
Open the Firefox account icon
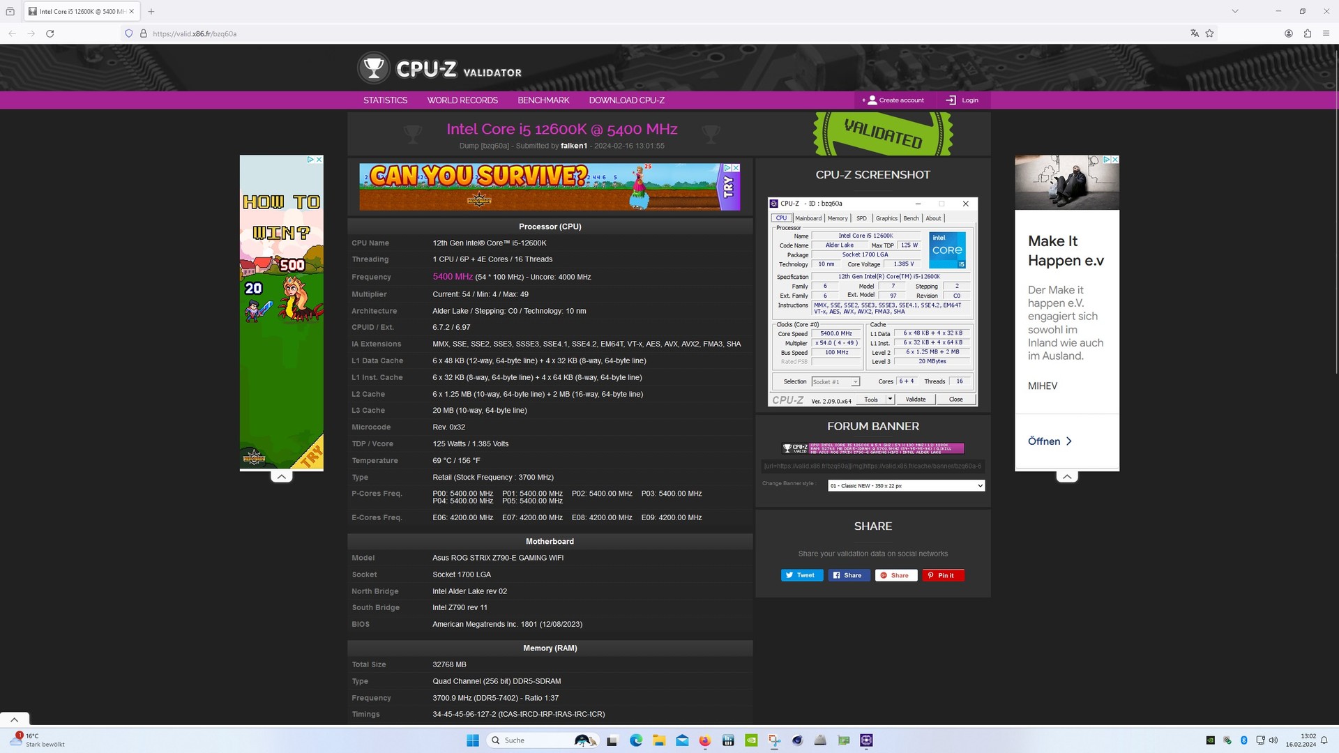[x=1289, y=33]
